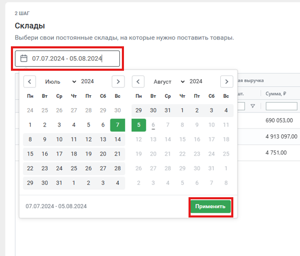The image size is (300, 256).
Task: Click the 2024 year next to Август
Action: click(x=196, y=82)
